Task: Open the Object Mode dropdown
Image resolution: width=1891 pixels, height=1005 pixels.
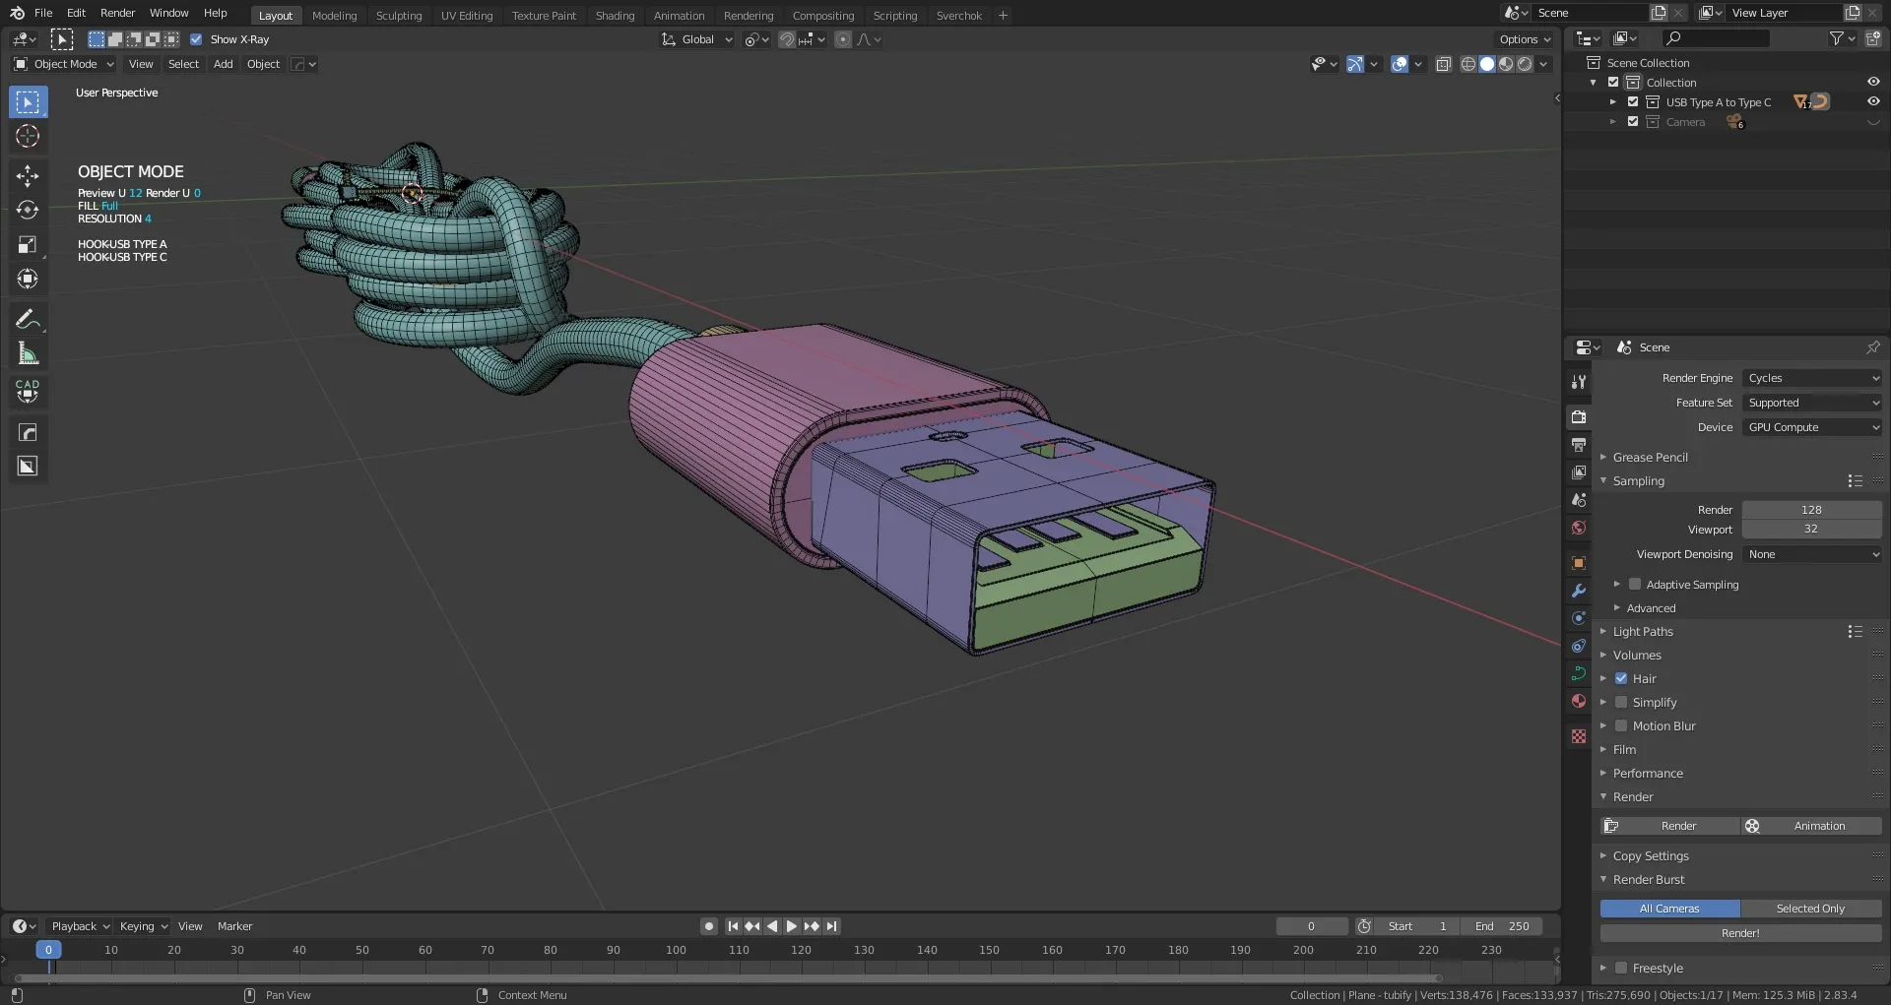Action: coord(65,64)
